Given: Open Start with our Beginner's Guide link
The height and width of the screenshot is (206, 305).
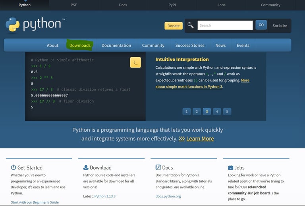Looking at the screenshot, I should pos(35,202).
